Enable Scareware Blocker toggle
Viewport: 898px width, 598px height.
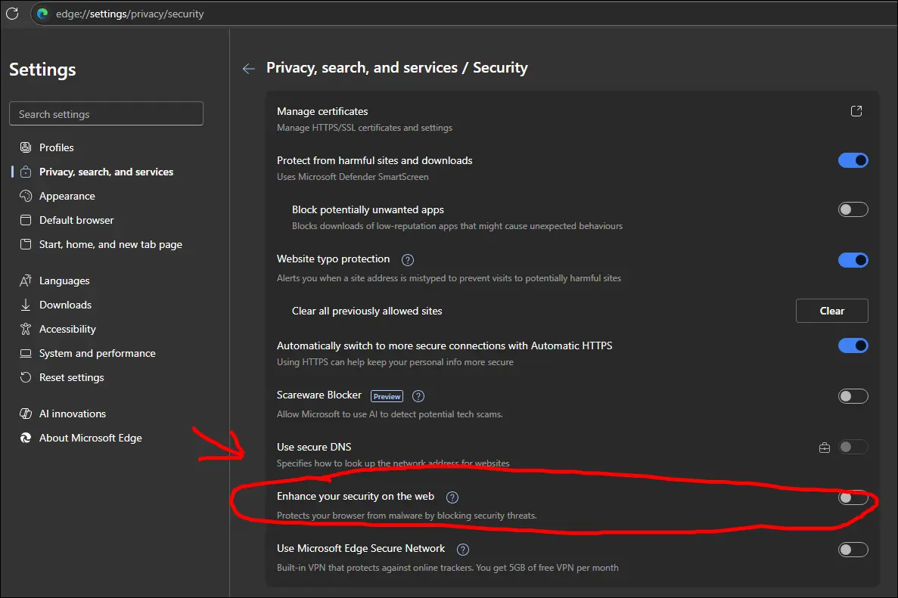[x=853, y=396]
